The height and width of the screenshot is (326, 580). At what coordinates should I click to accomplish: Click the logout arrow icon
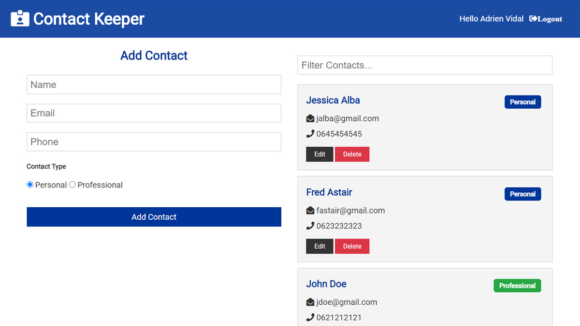click(x=533, y=19)
